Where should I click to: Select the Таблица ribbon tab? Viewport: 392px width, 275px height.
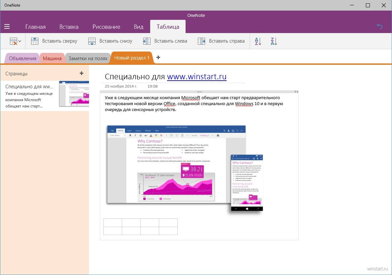coord(168,27)
